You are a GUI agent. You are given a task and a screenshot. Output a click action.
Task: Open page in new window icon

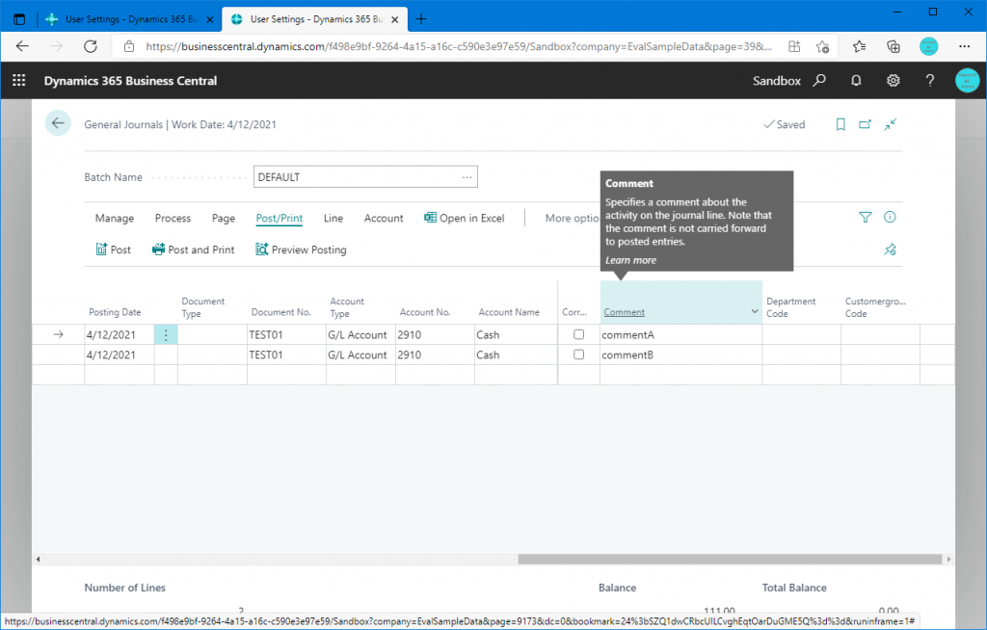(865, 124)
